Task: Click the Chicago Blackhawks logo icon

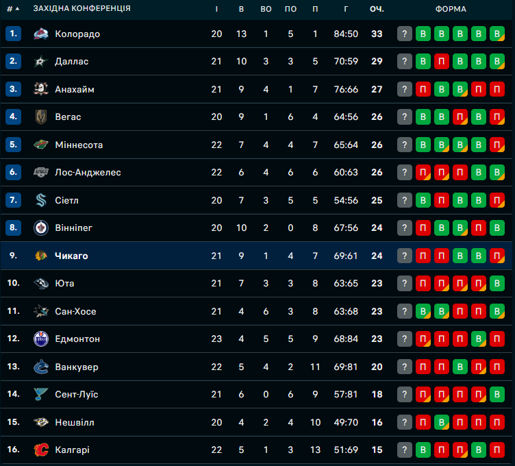Action: [41, 256]
